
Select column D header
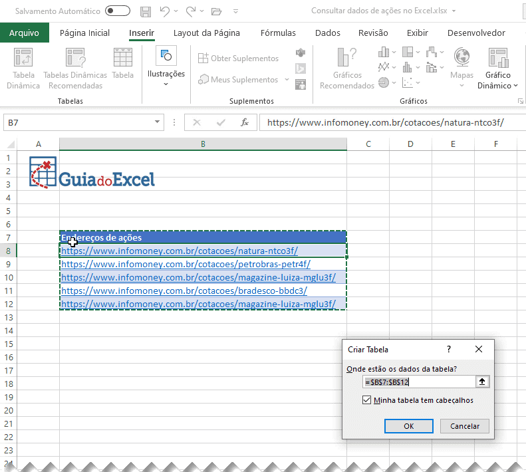[410, 144]
